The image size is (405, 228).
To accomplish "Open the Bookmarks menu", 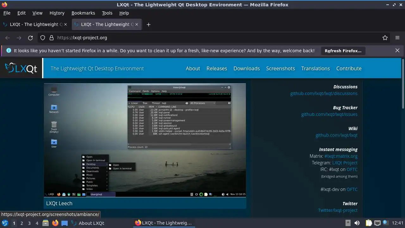I will click(x=83, y=13).
